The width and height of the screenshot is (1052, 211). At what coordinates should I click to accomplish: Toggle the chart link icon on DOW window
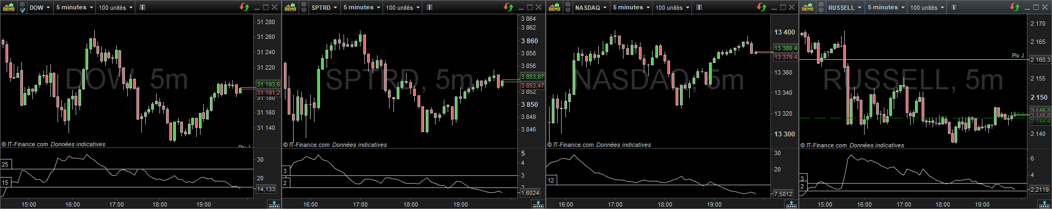[x=22, y=8]
